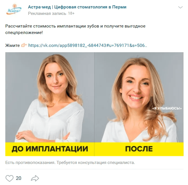Follow the vk.com/app5898182 link

coord(88,45)
